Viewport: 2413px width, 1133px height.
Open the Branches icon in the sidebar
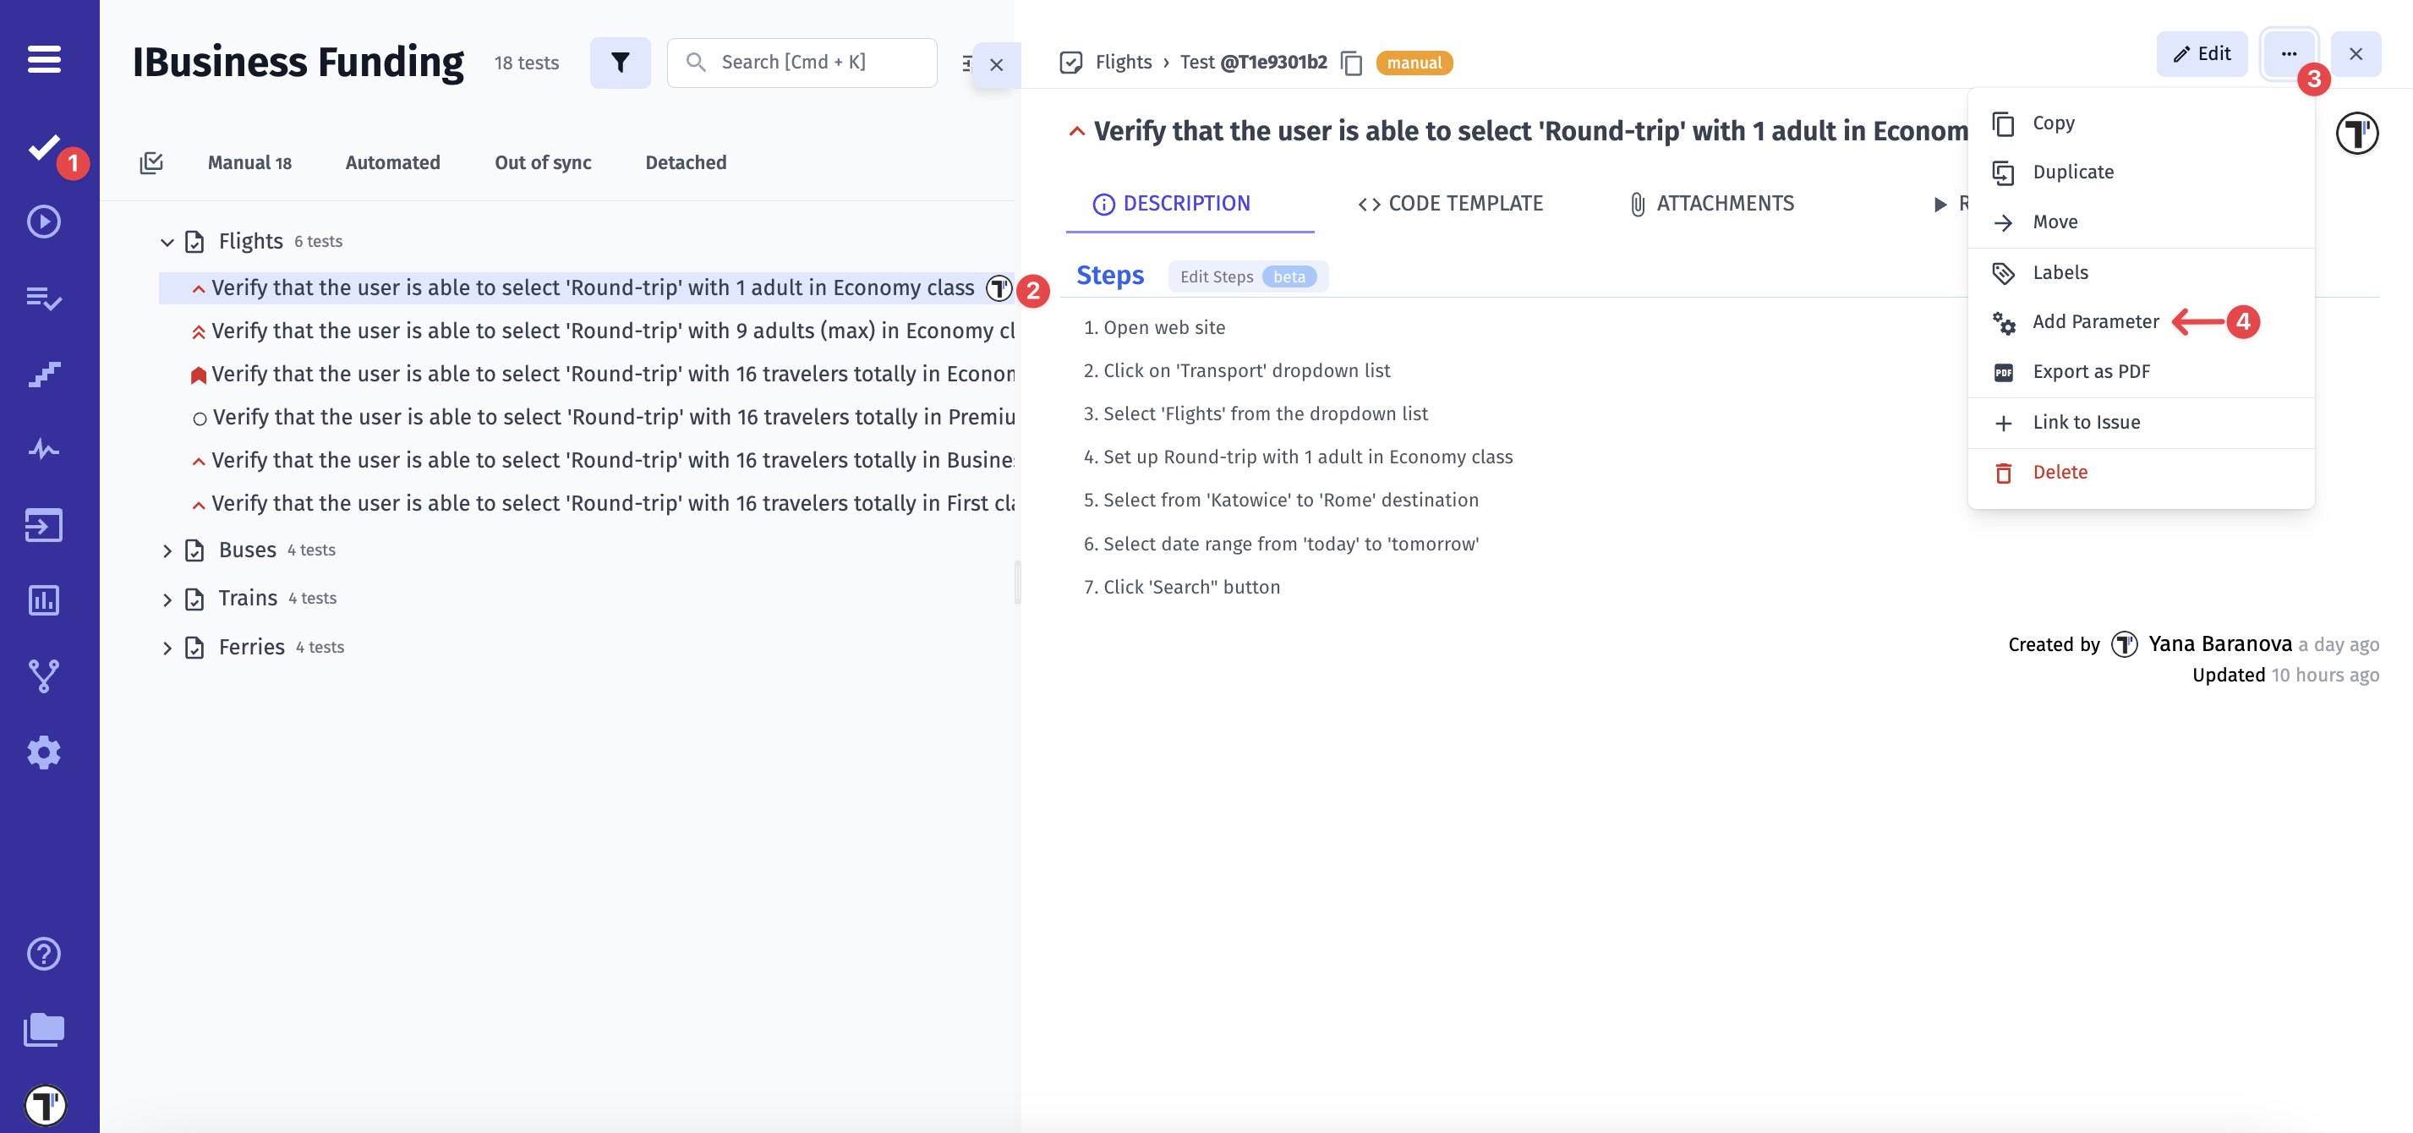[x=44, y=675]
